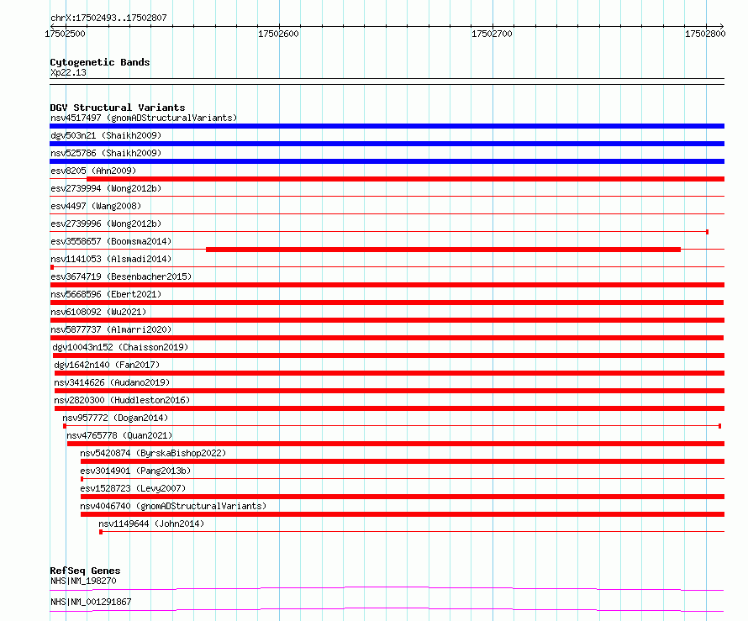The height and width of the screenshot is (621, 748).
Task: Open the DGV Structural Variants track title
Action: 118,108
